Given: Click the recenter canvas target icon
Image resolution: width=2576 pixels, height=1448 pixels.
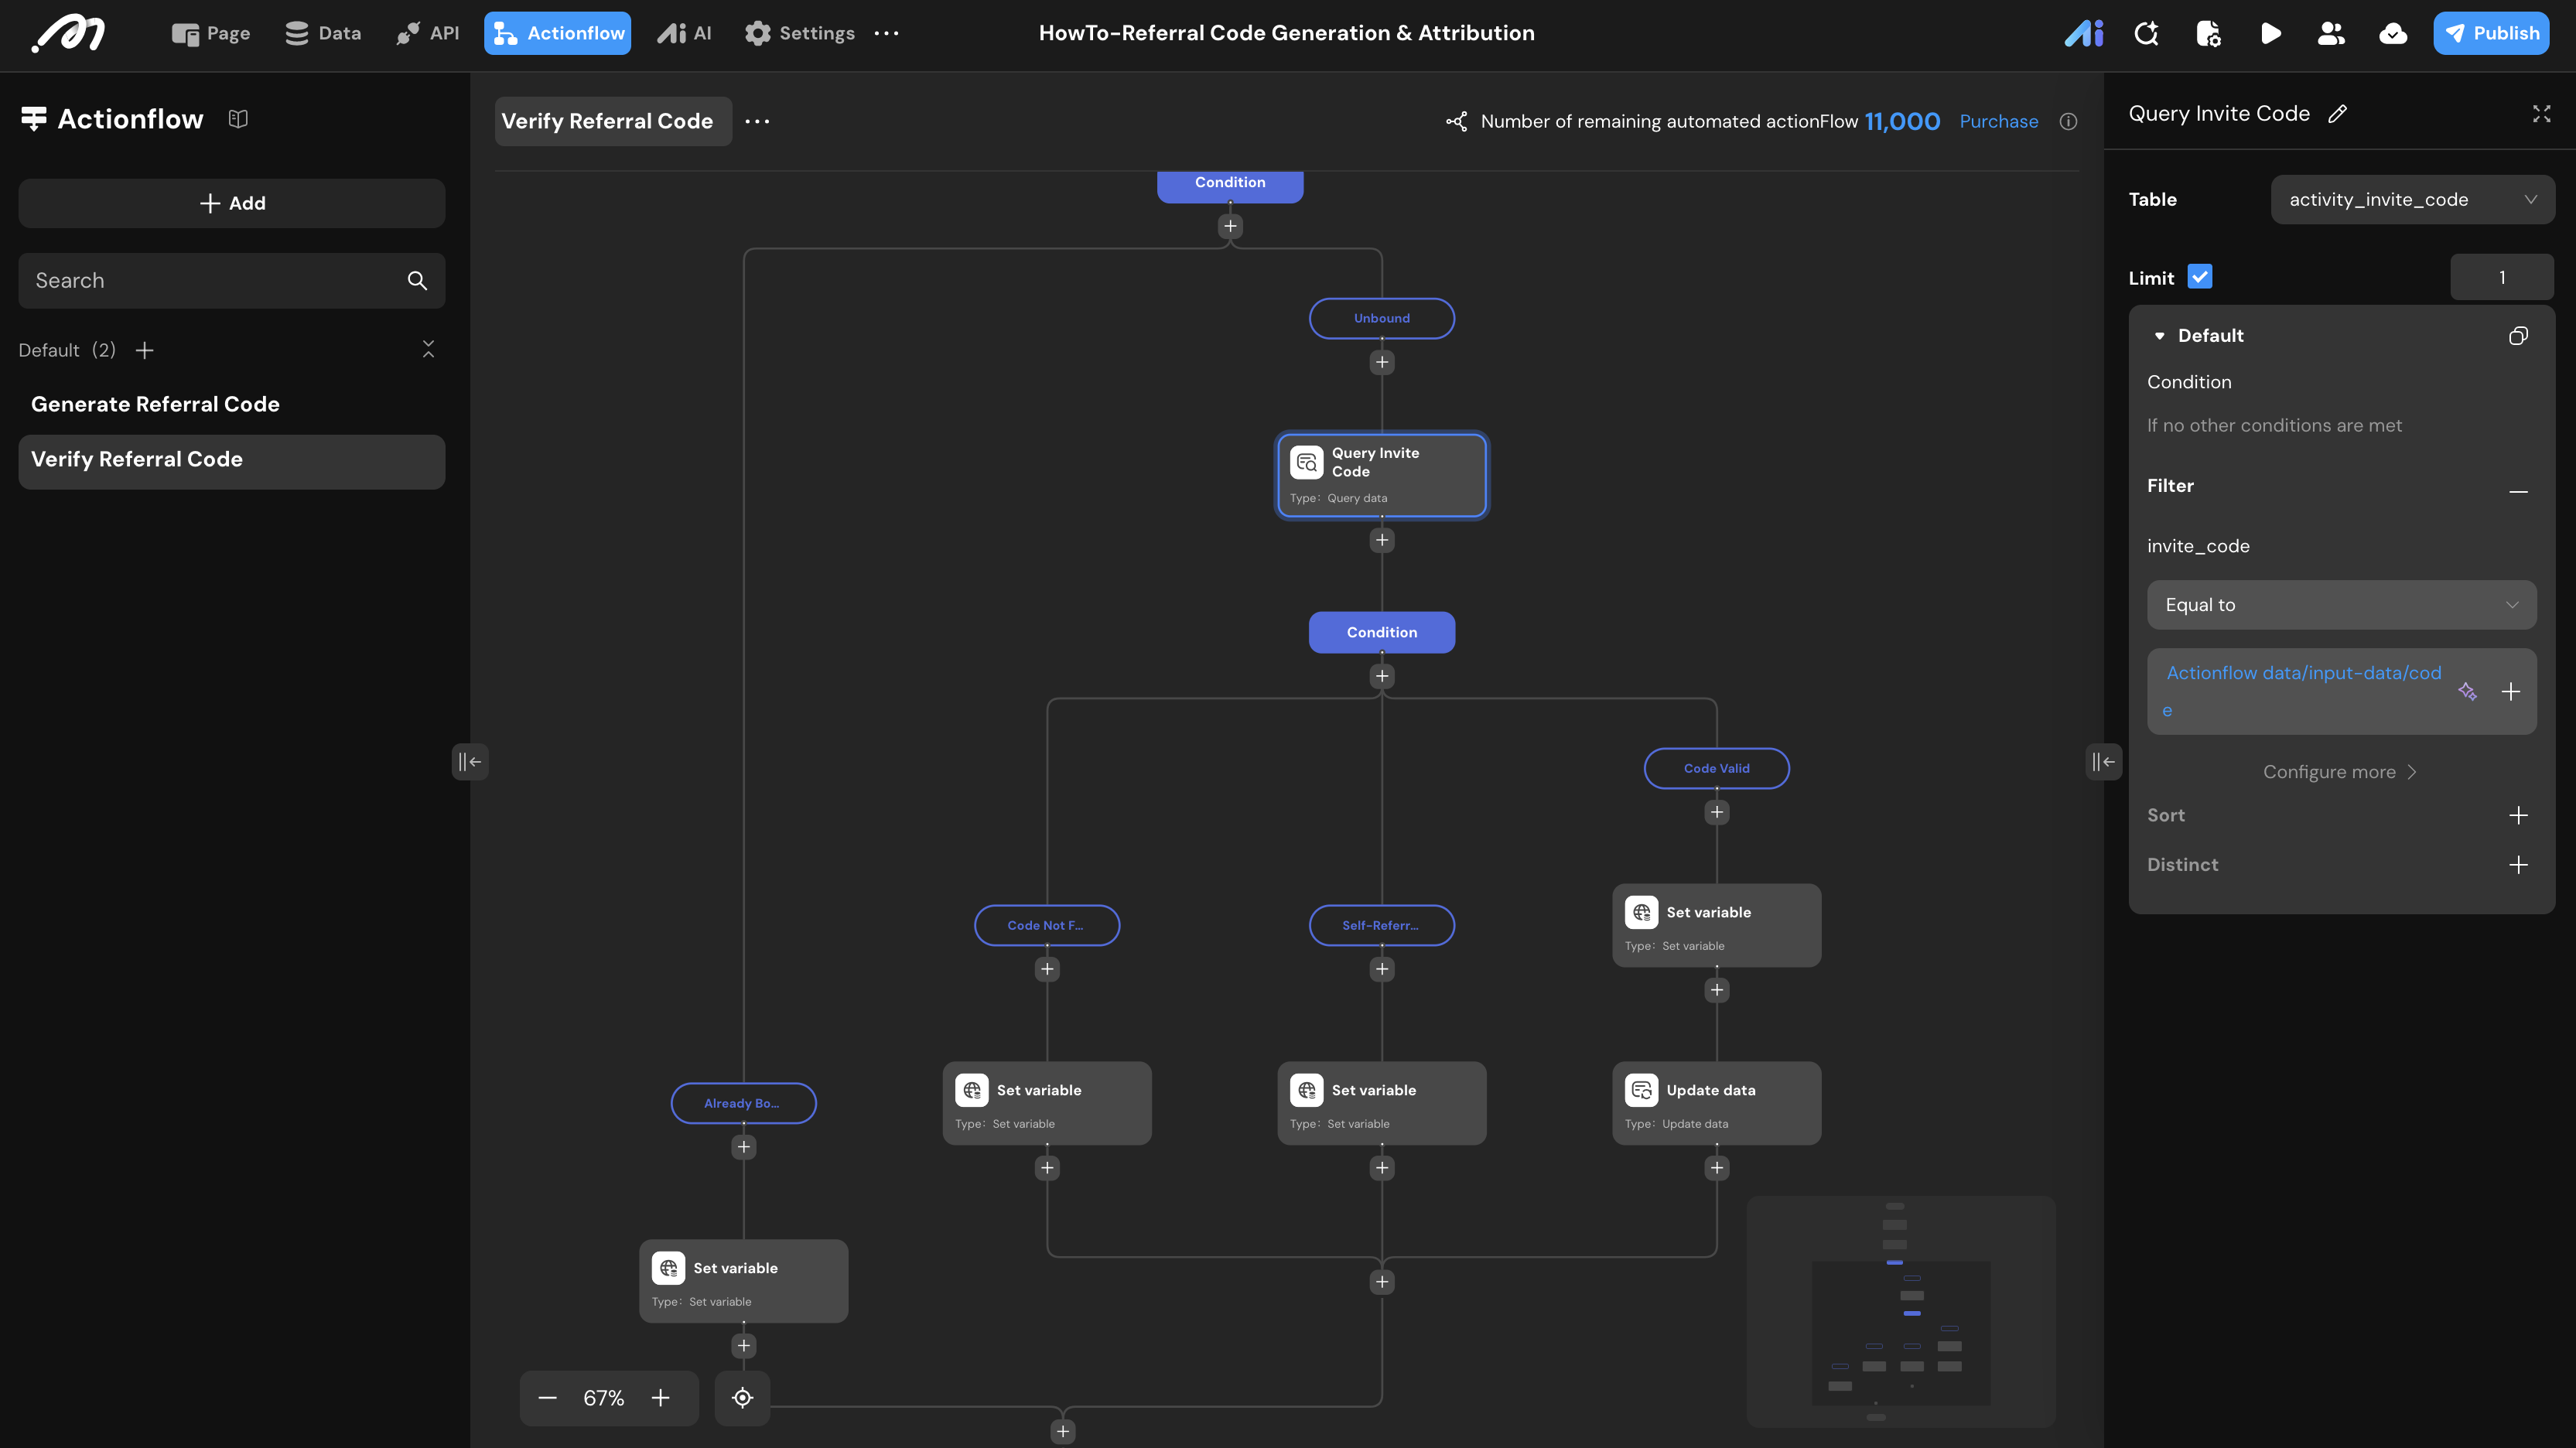Looking at the screenshot, I should tap(742, 1397).
